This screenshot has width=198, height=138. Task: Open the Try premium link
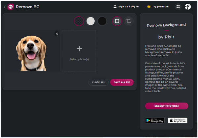click(160, 7)
